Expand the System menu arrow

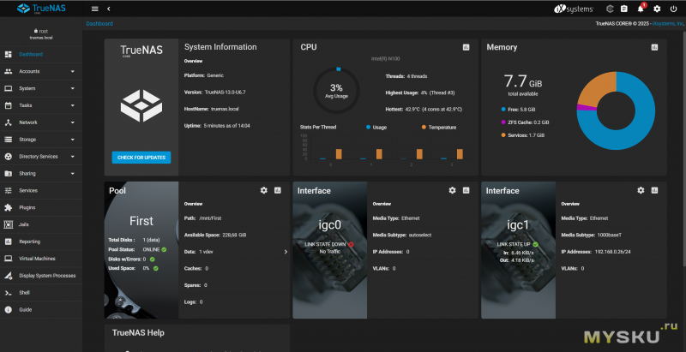[x=73, y=88]
